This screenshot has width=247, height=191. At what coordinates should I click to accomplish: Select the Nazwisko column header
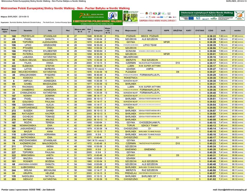click(x=28, y=31)
